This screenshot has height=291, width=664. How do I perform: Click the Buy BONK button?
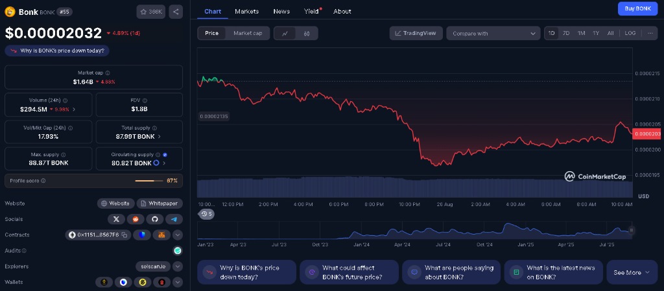637,8
